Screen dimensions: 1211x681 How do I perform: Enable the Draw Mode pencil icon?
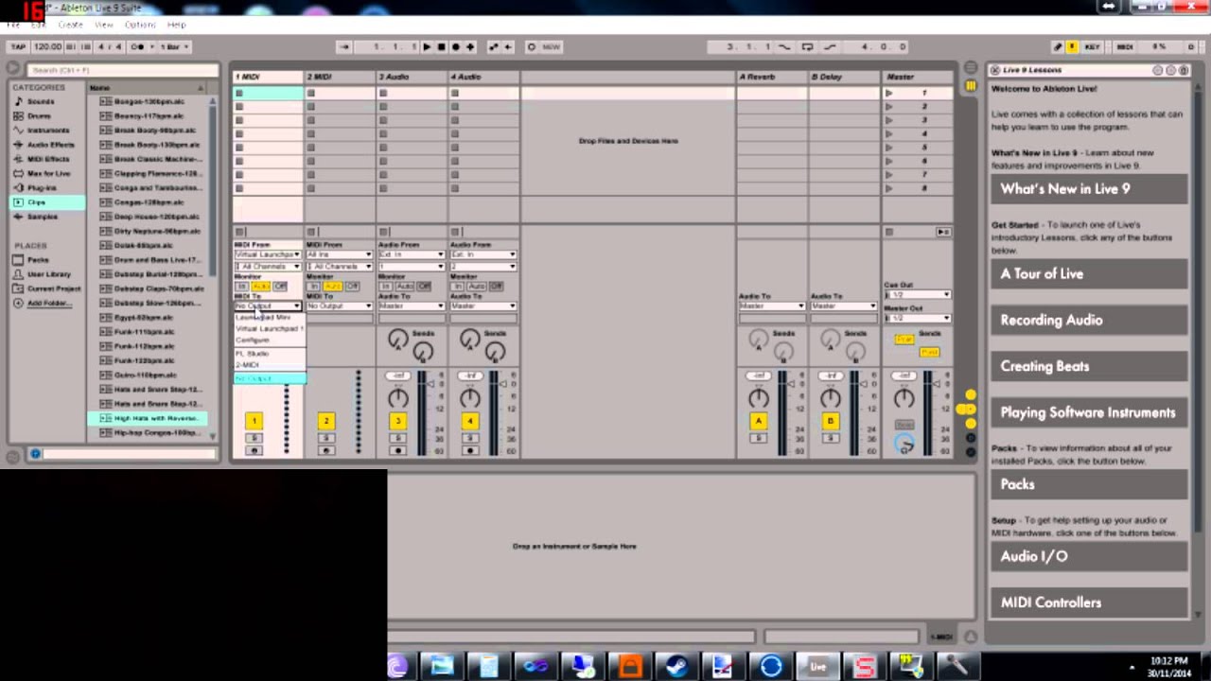click(x=1058, y=46)
